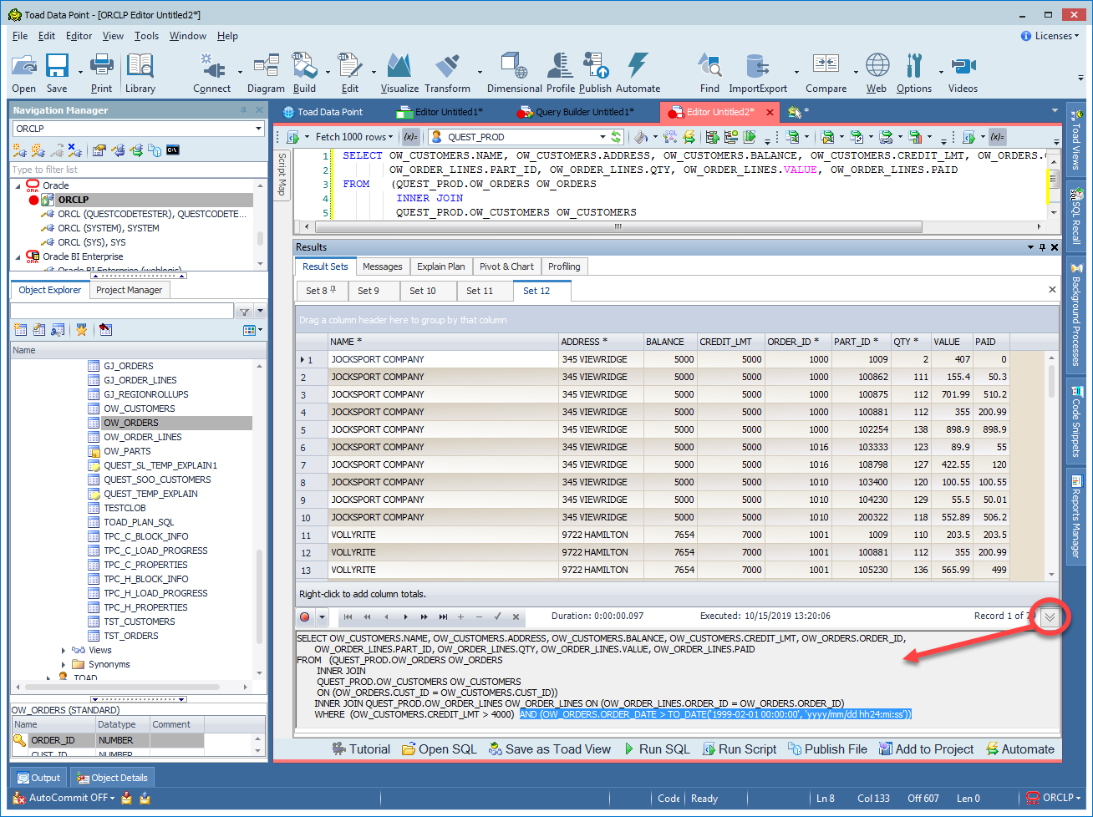Click the Publish icon in main toolbar
The height and width of the screenshot is (817, 1093).
(595, 66)
